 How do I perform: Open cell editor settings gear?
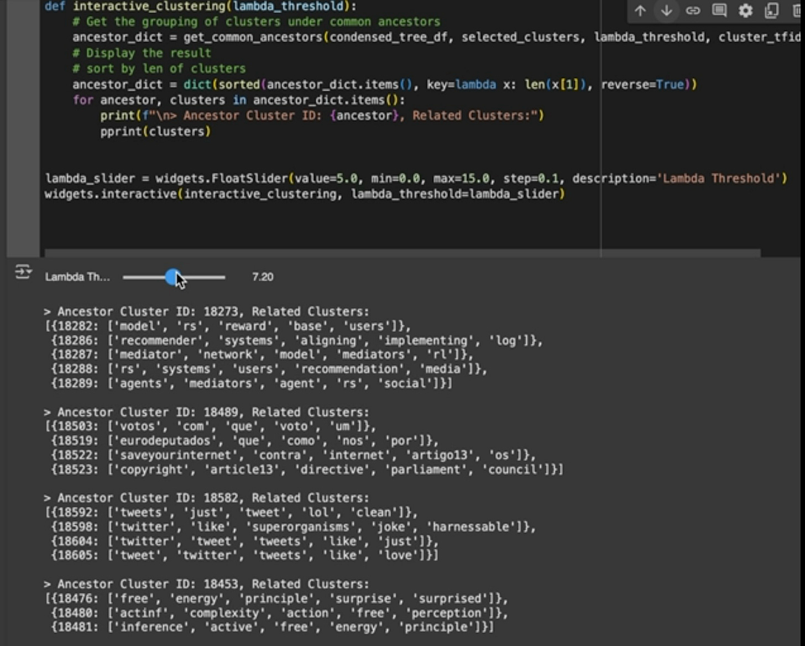[x=746, y=11]
